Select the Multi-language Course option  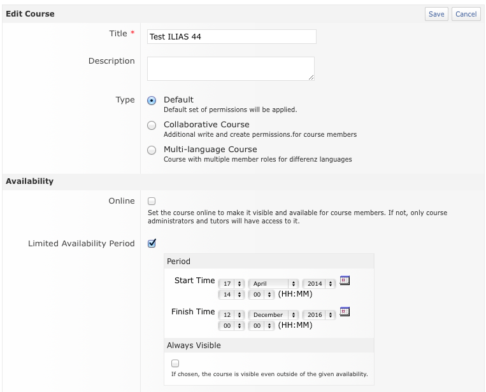152,151
